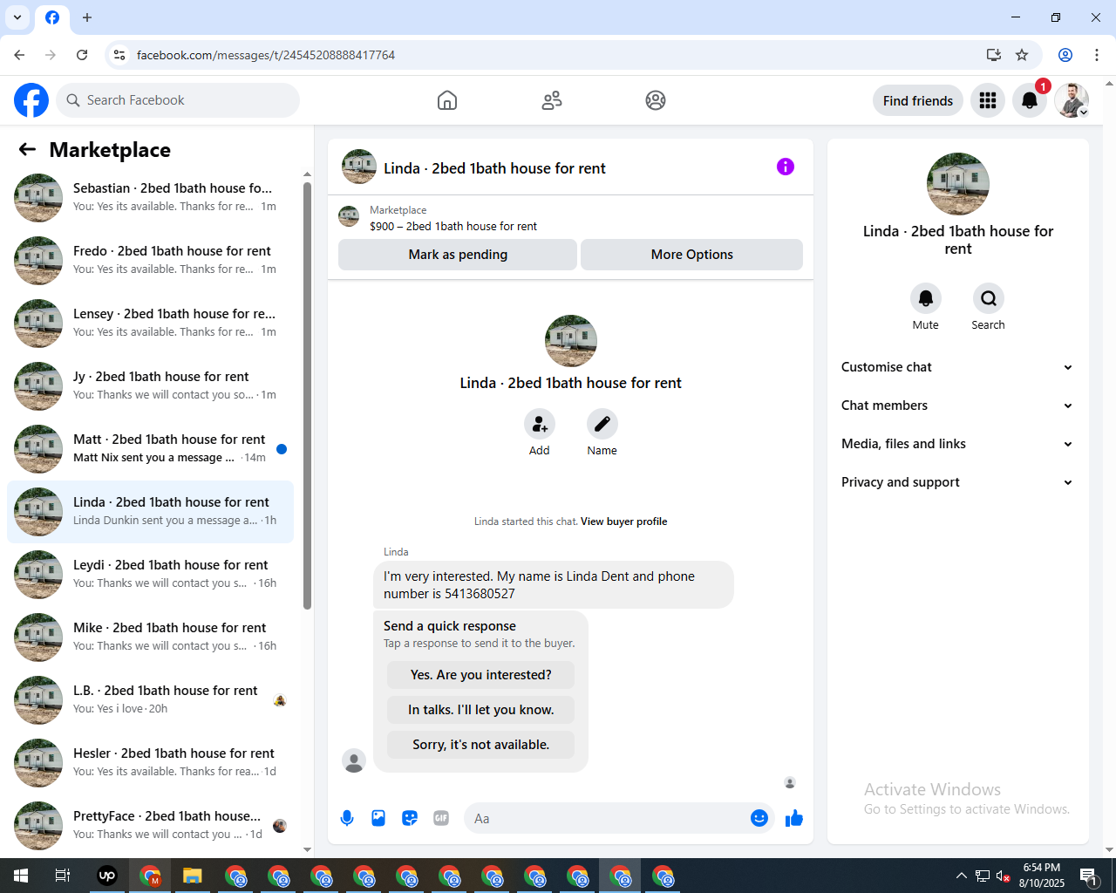1116x893 pixels.
Task: Open the notifications bell
Action: point(1030,100)
